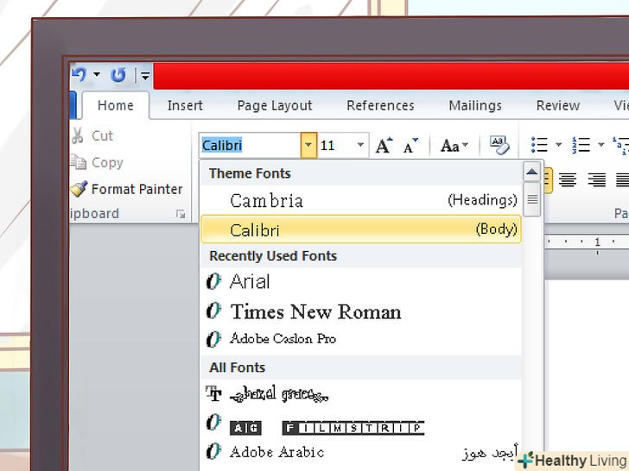The width and height of the screenshot is (629, 471).
Task: Click the TrueType icon beside hazel grace
Action: pyautogui.click(x=213, y=393)
